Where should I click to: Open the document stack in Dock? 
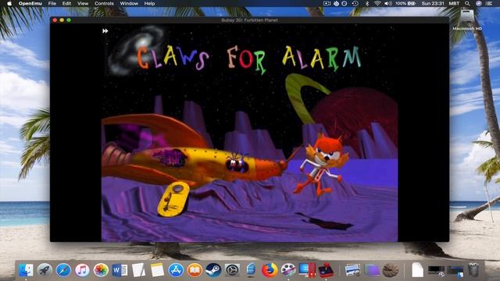(417, 270)
